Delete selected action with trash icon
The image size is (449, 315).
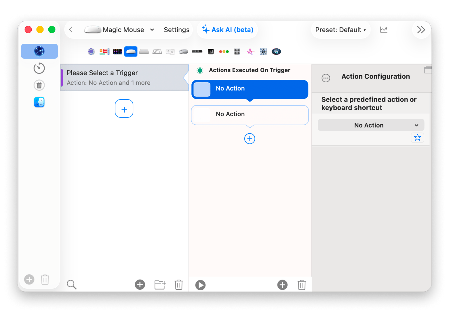click(302, 285)
